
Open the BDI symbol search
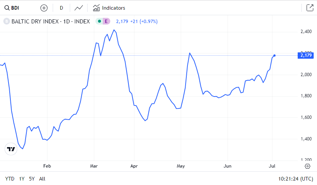coord(12,8)
